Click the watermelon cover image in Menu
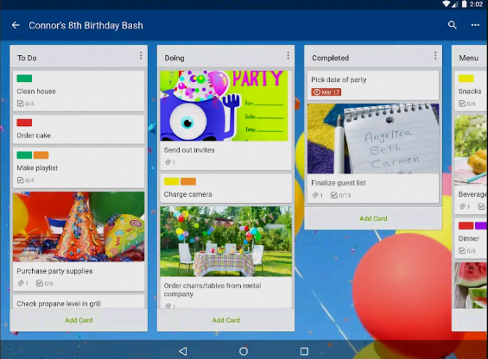 point(472,286)
